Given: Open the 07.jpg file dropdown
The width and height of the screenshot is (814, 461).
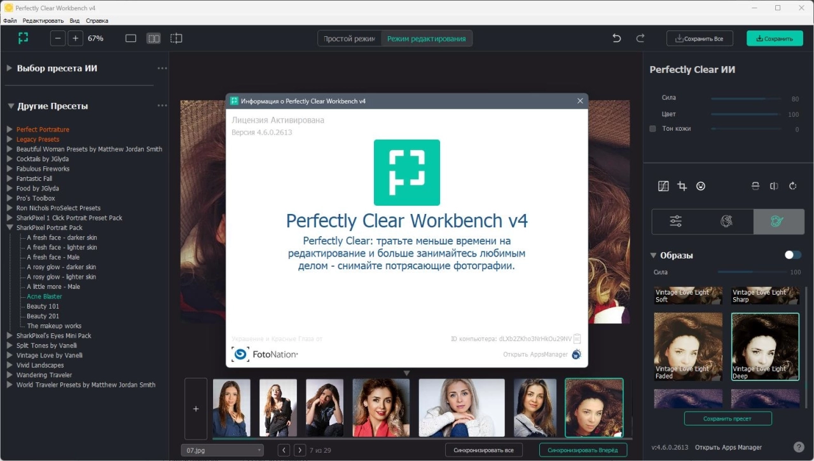Looking at the screenshot, I should click(x=222, y=450).
